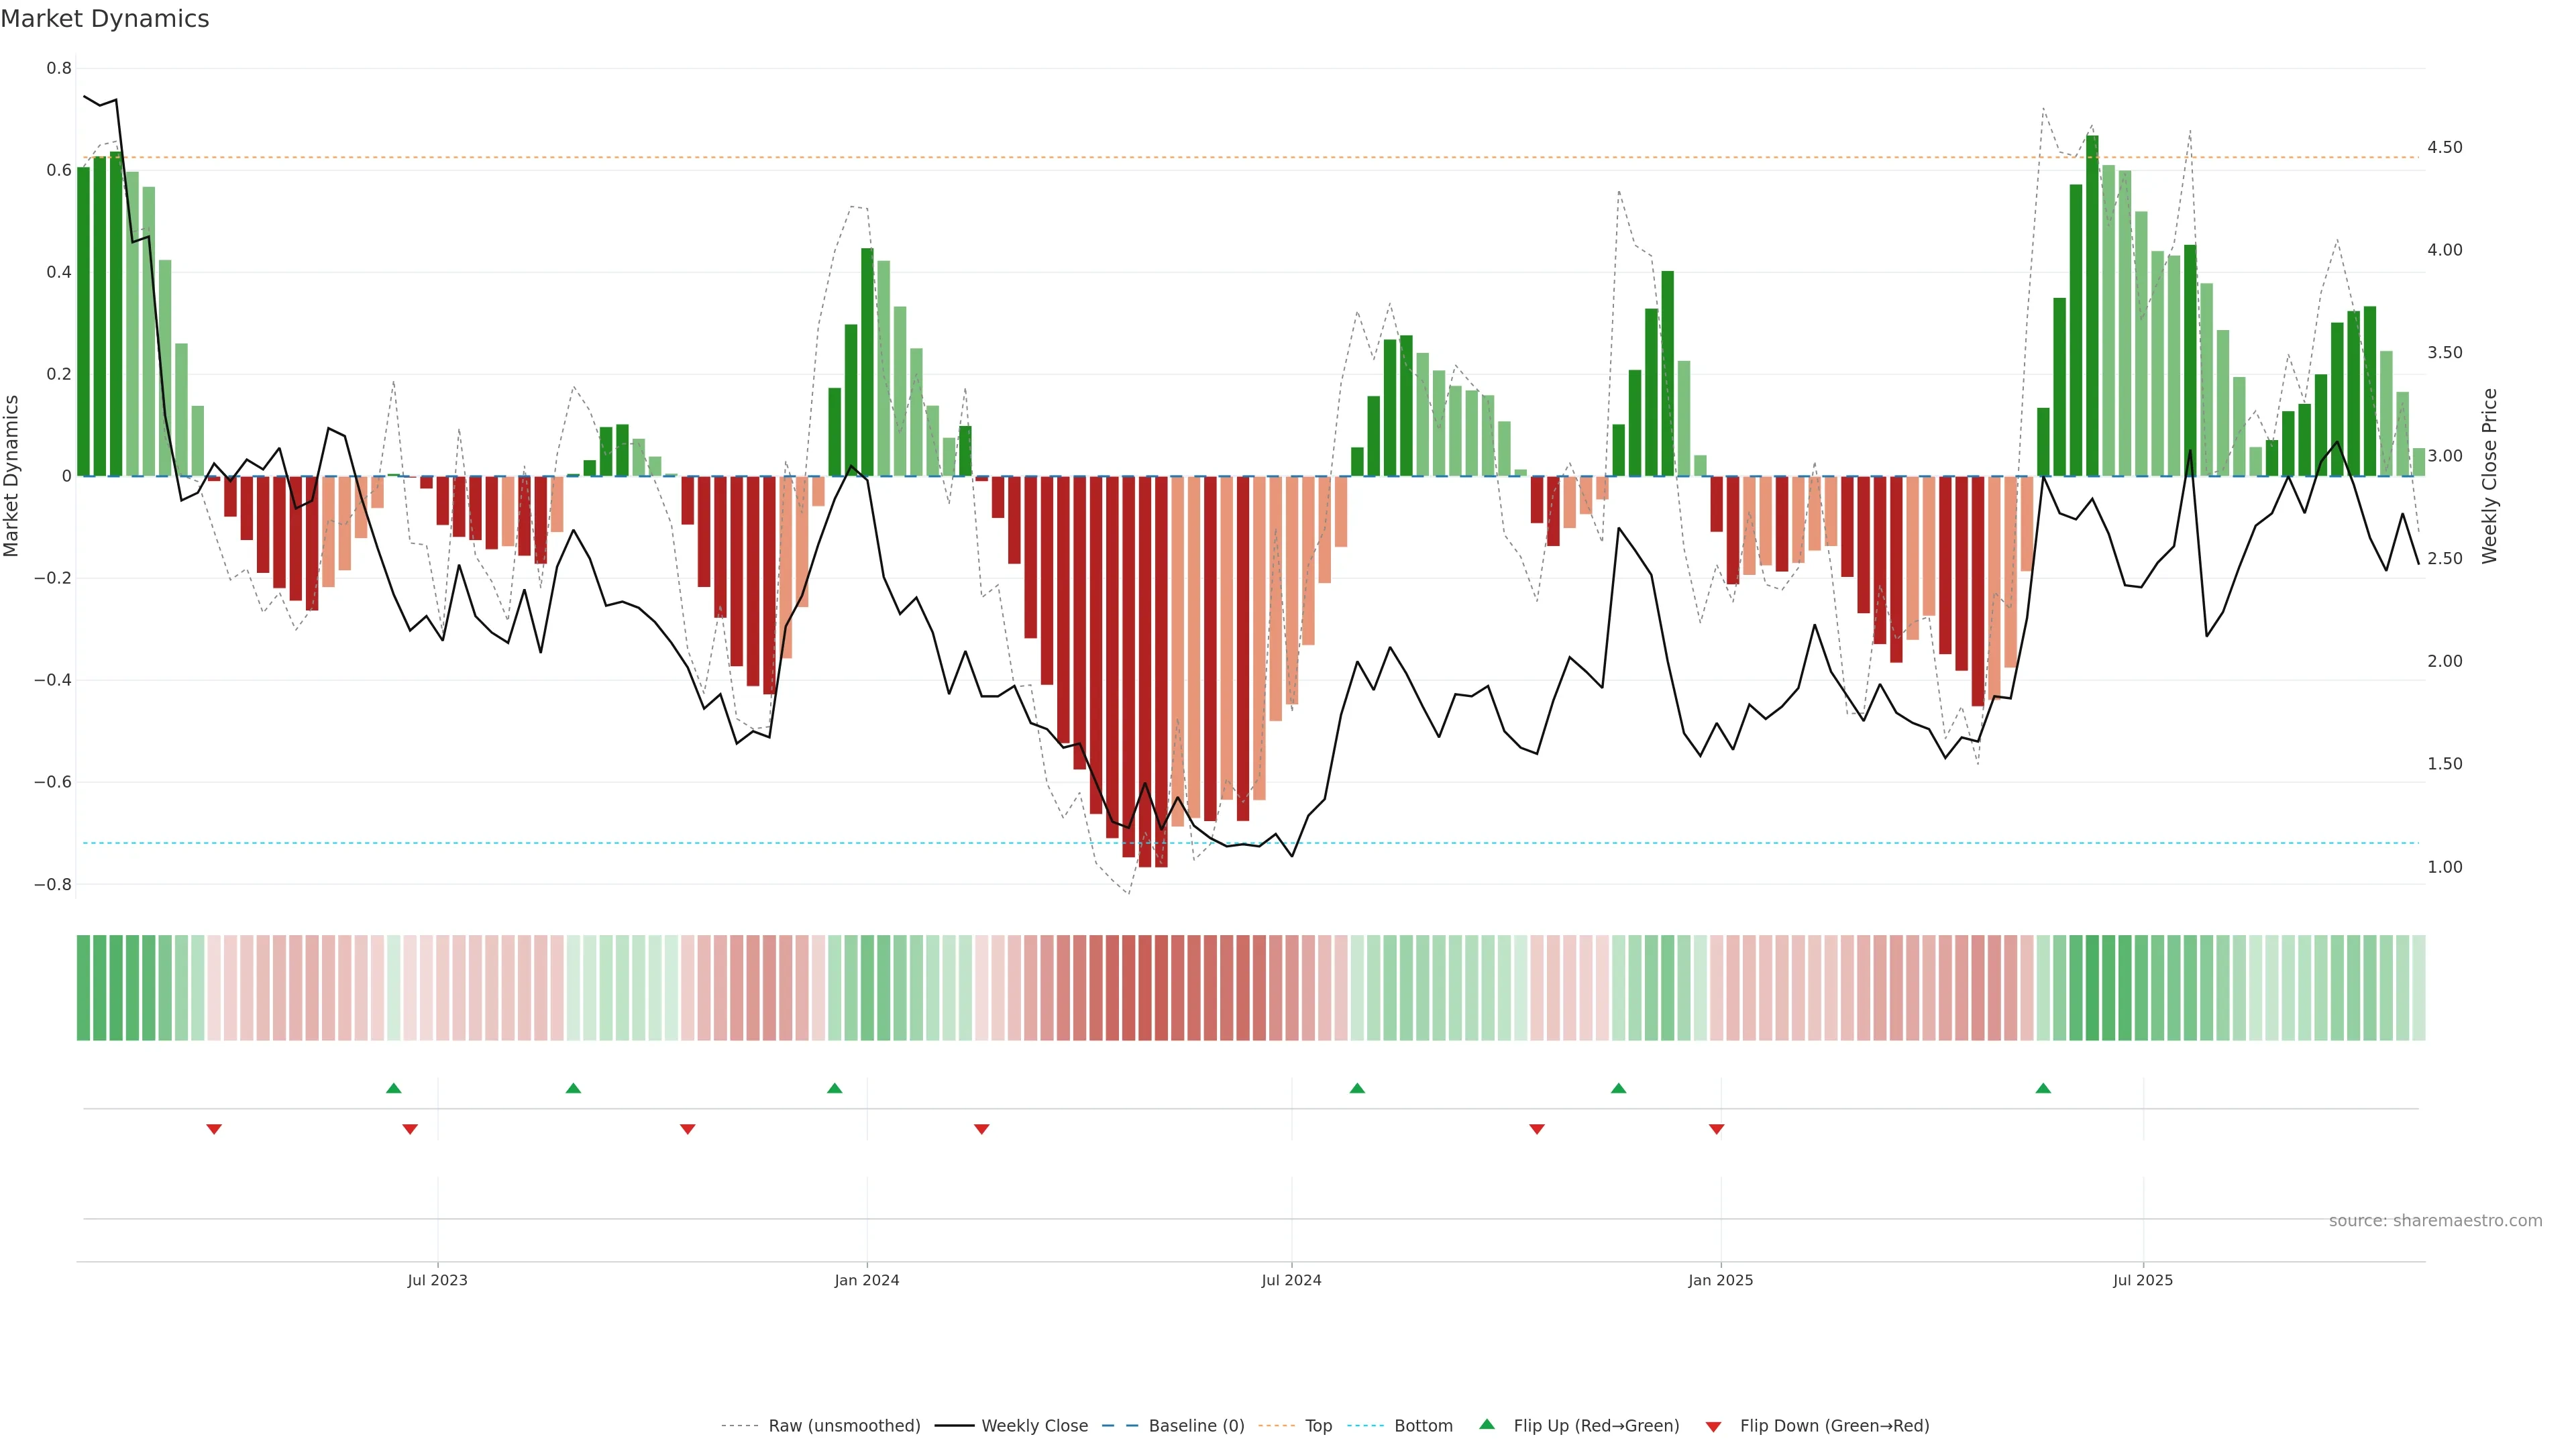This screenshot has width=2576, height=1449.
Task: Click the Market Dynamics chart title
Action: coord(105,19)
